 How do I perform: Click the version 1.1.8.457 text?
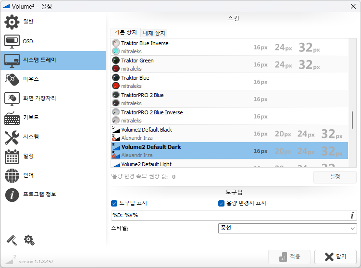click(36, 262)
